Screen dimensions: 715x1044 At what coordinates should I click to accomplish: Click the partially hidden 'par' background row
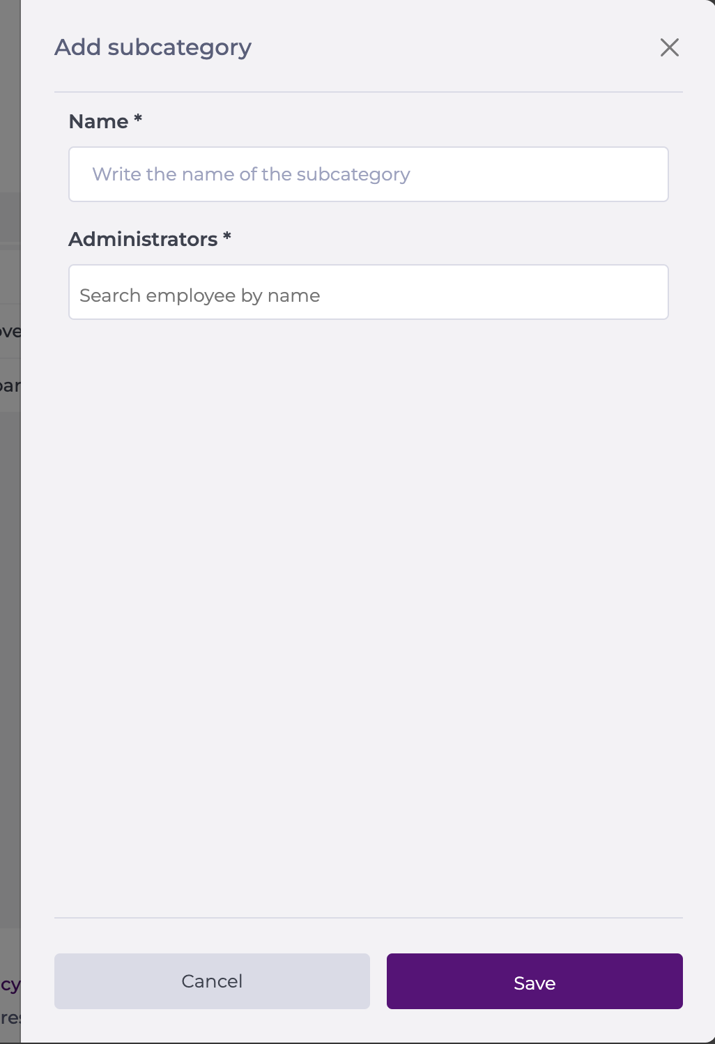[x=10, y=385]
